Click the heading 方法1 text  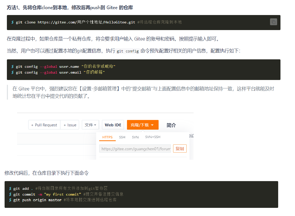coord(70,8)
